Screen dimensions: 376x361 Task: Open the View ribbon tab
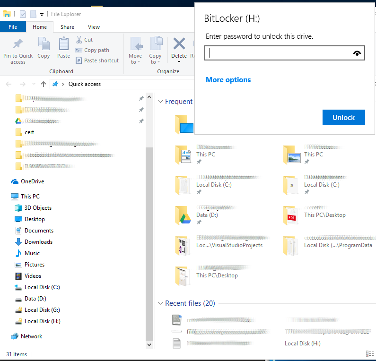(94, 27)
